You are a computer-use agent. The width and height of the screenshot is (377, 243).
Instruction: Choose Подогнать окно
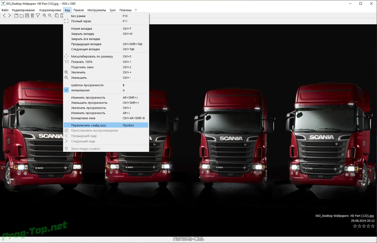pyautogui.click(x=106, y=67)
